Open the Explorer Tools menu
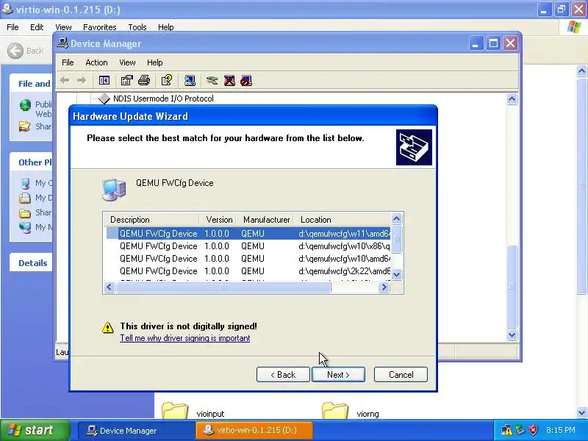 click(137, 27)
